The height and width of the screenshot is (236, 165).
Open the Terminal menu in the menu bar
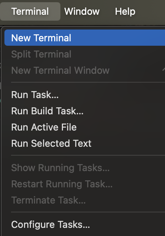click(30, 11)
